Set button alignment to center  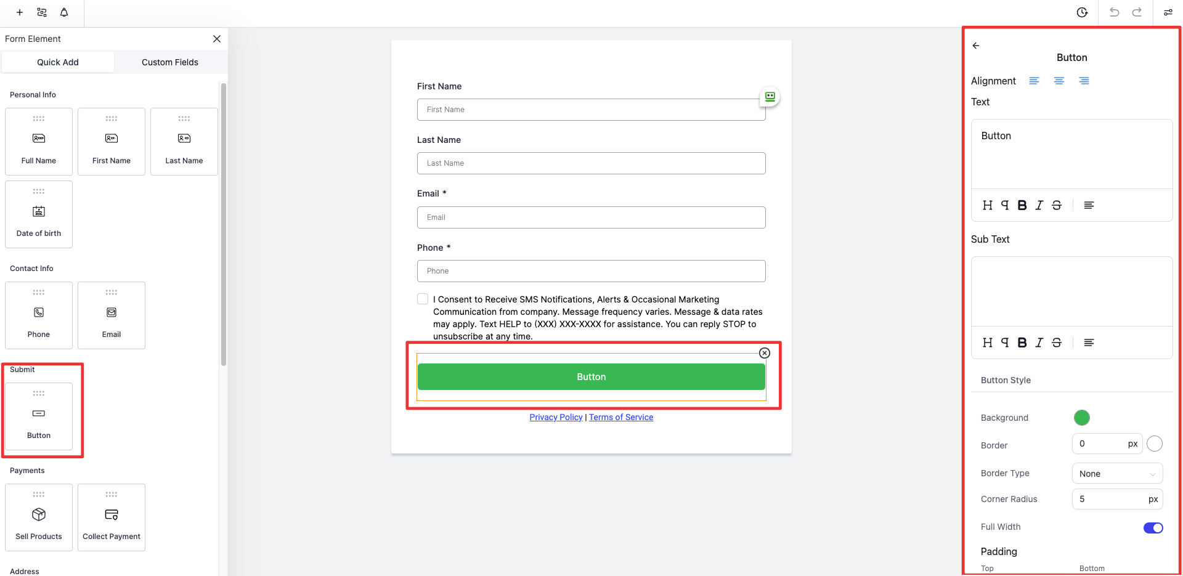point(1059,81)
